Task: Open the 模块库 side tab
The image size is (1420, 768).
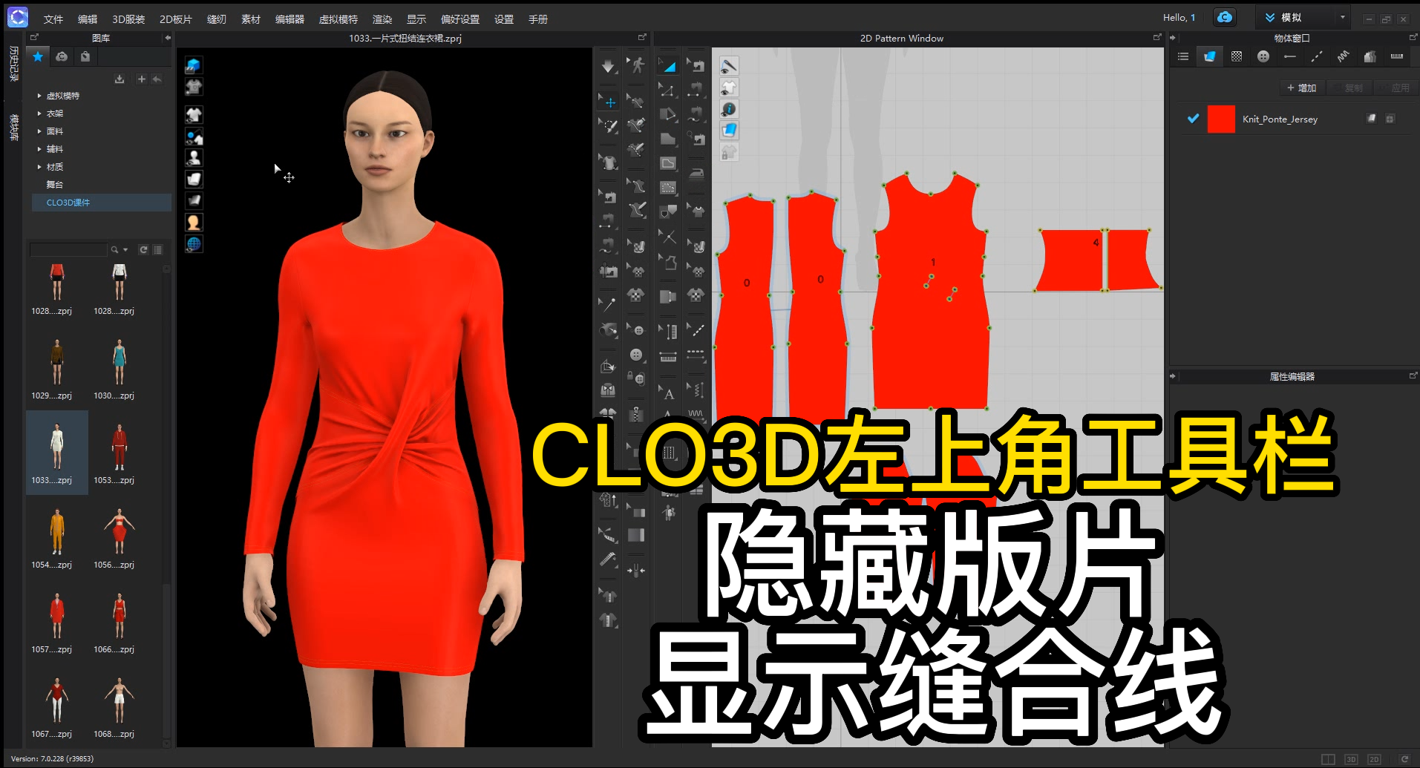Action: coord(13,128)
